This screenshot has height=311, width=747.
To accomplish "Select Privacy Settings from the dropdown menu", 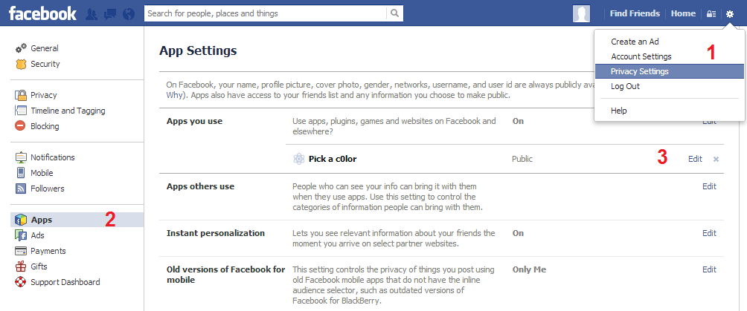I will pos(639,71).
